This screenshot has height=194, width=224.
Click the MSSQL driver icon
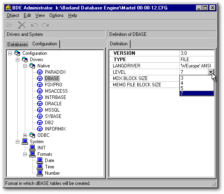(x=40, y=110)
